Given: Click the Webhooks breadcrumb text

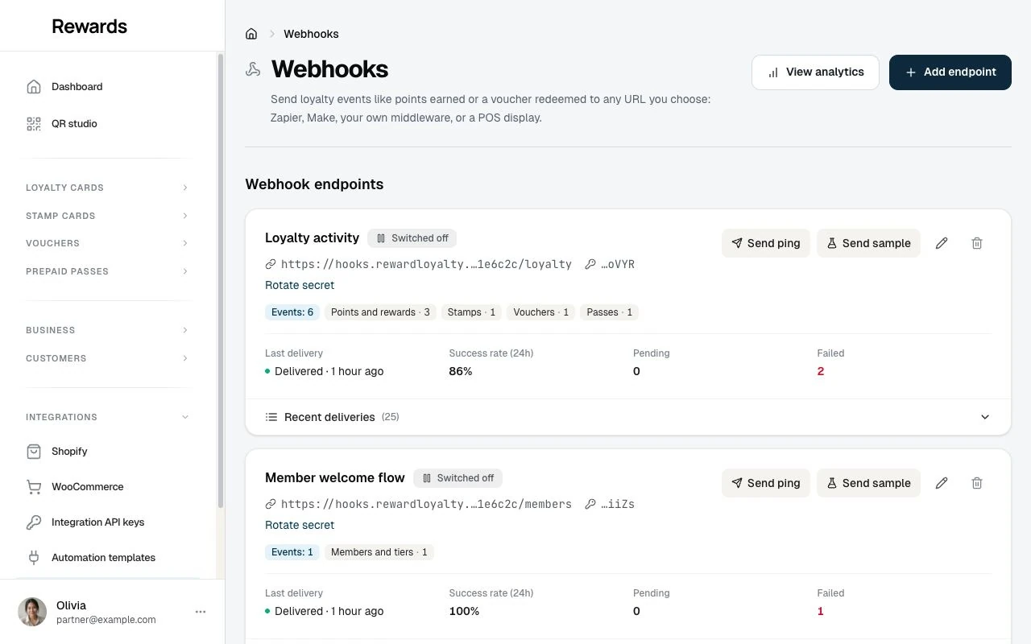Looking at the screenshot, I should [311, 34].
